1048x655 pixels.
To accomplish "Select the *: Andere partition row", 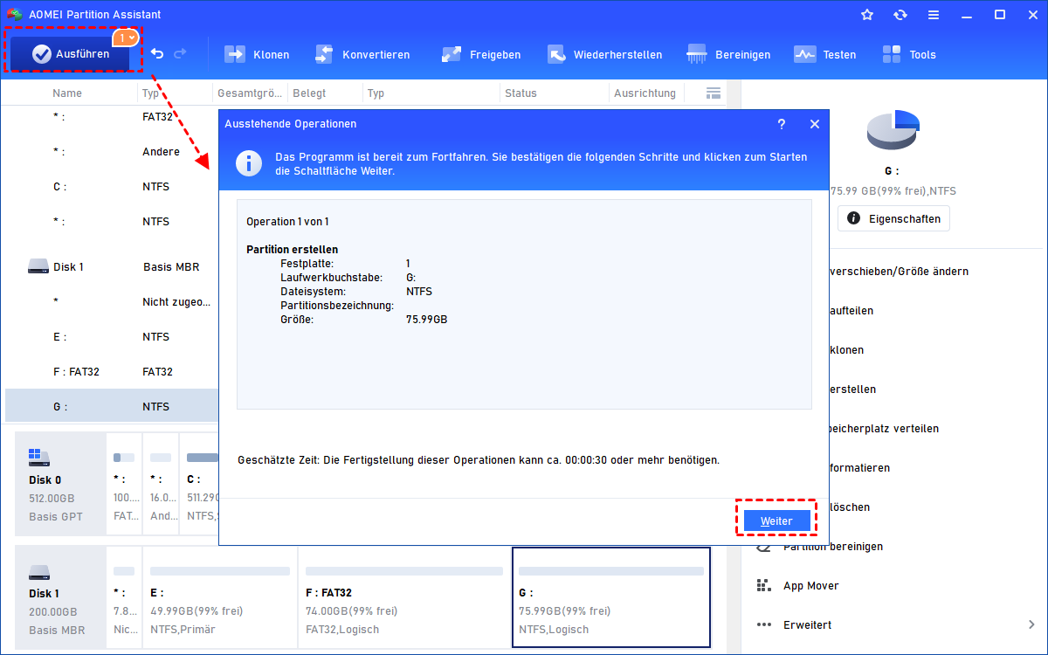I will pyautogui.click(x=111, y=151).
